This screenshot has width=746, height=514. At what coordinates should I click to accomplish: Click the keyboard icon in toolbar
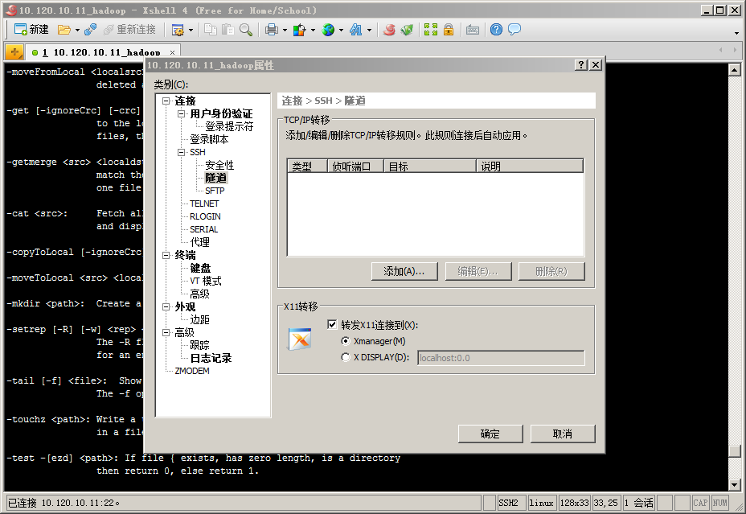click(x=473, y=30)
